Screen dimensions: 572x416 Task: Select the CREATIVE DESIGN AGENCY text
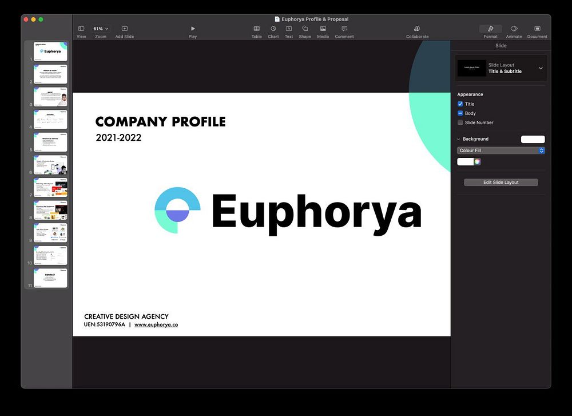(x=126, y=316)
